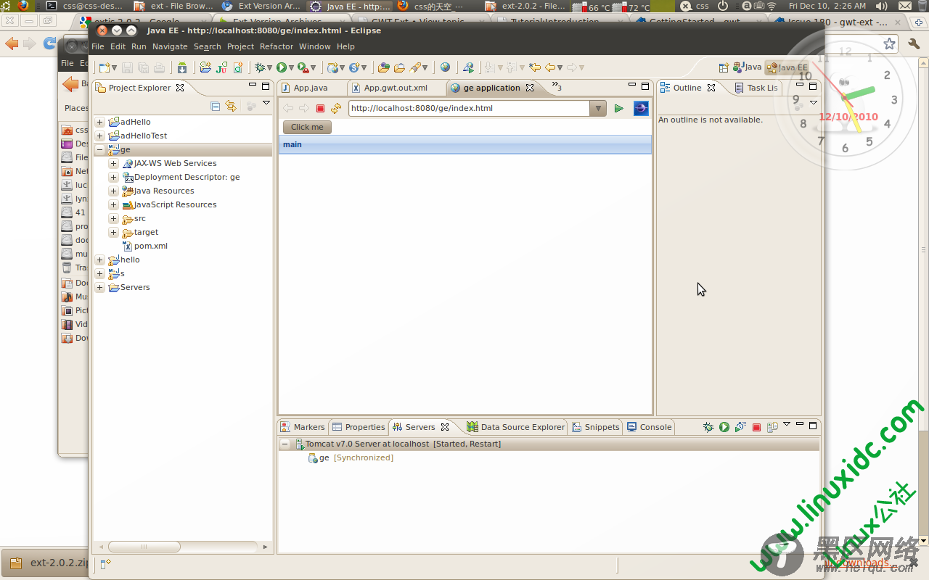Click the 'main' panel header

click(465, 144)
